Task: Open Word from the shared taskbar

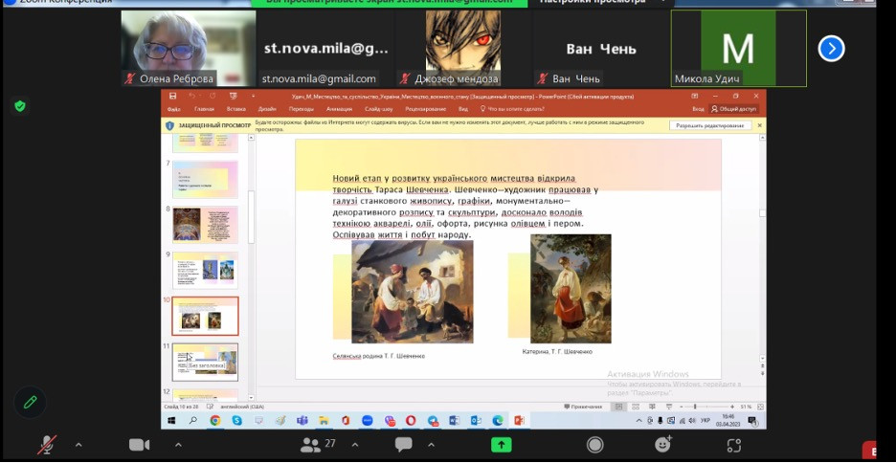Action: point(455,421)
